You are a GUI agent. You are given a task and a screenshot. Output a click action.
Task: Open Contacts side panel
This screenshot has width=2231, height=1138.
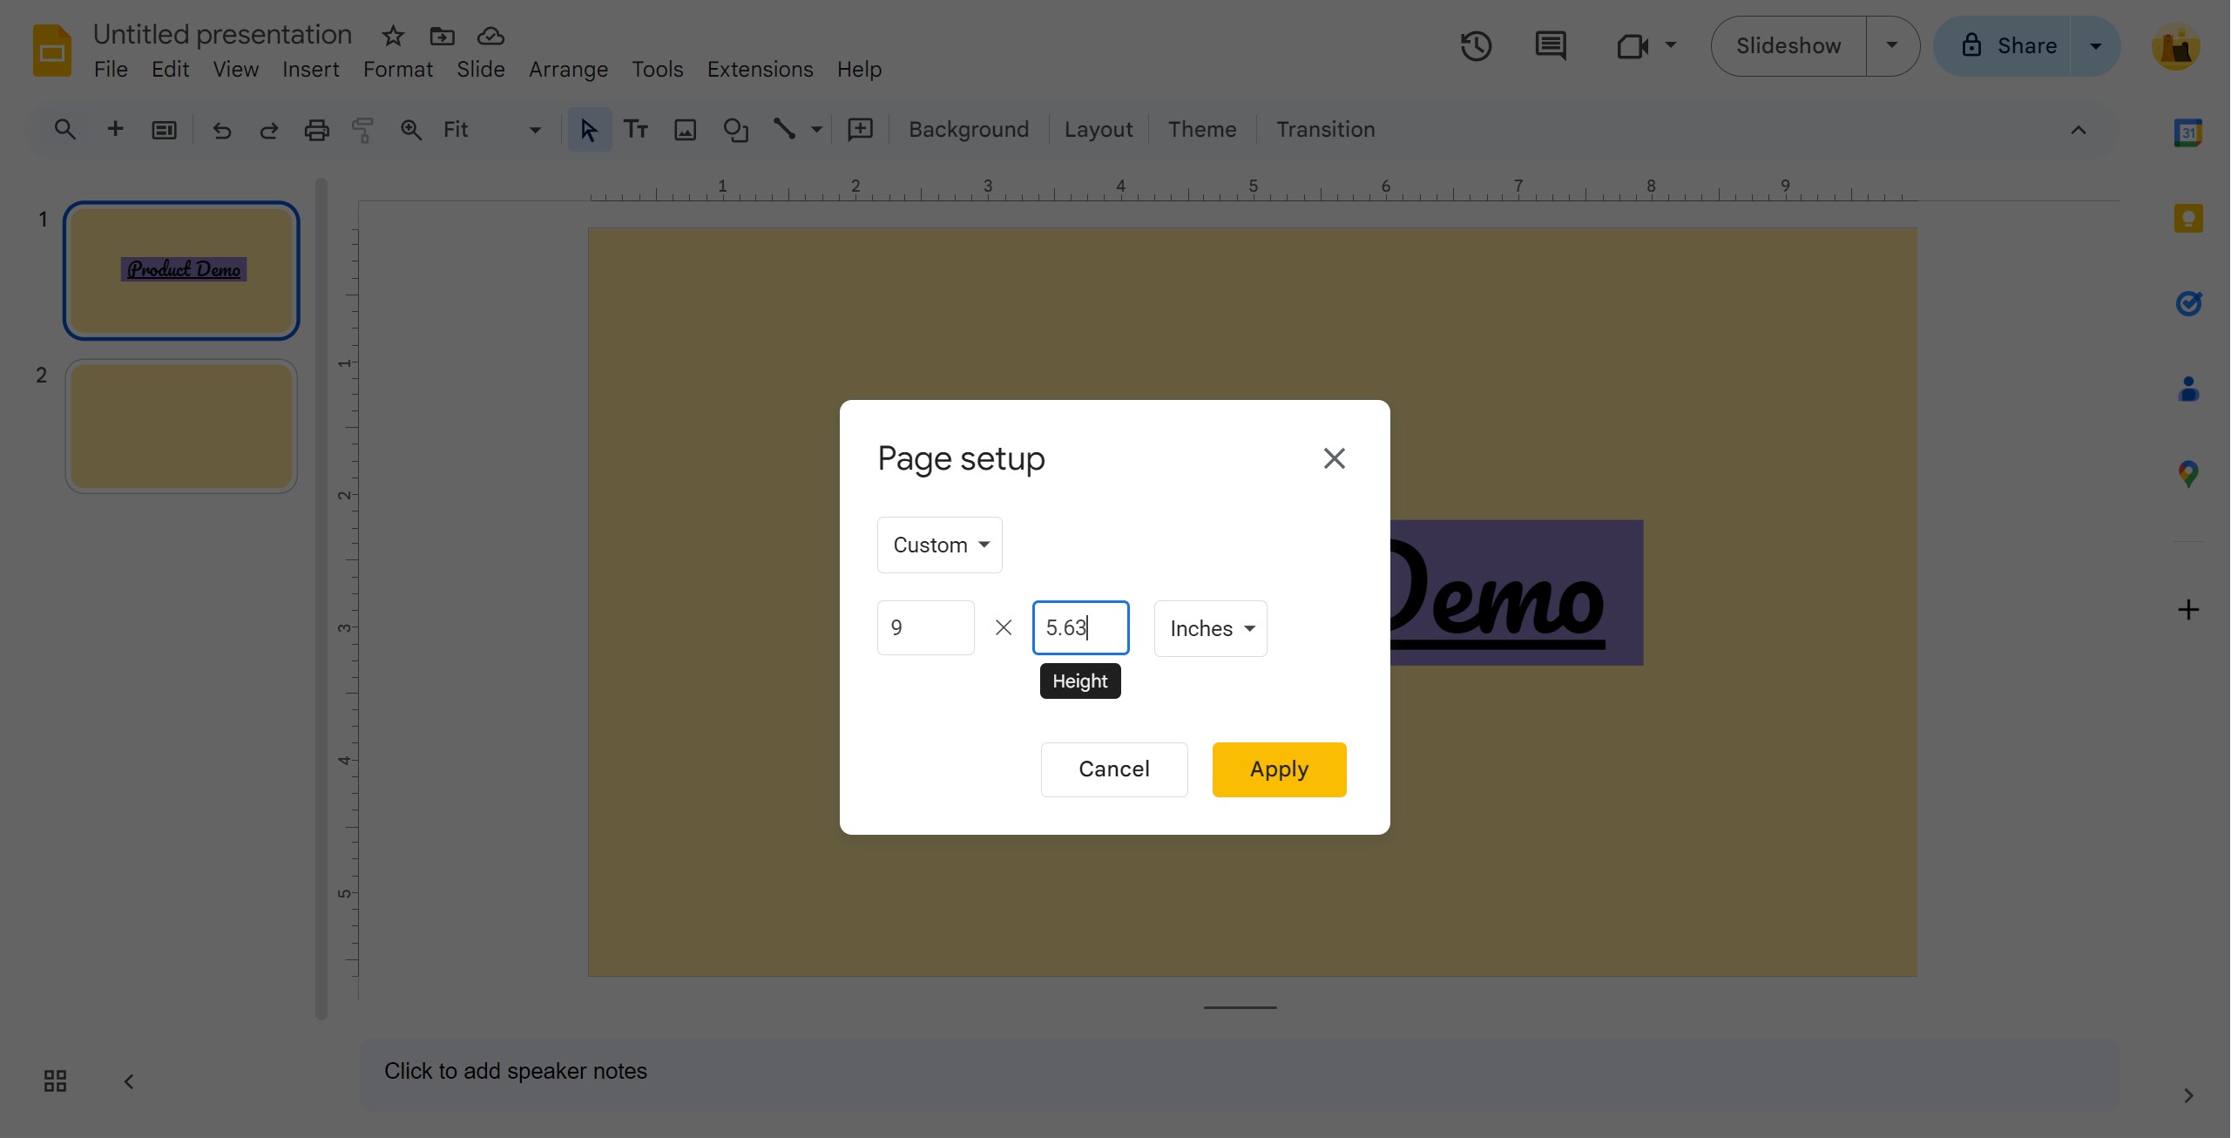pyautogui.click(x=2188, y=389)
